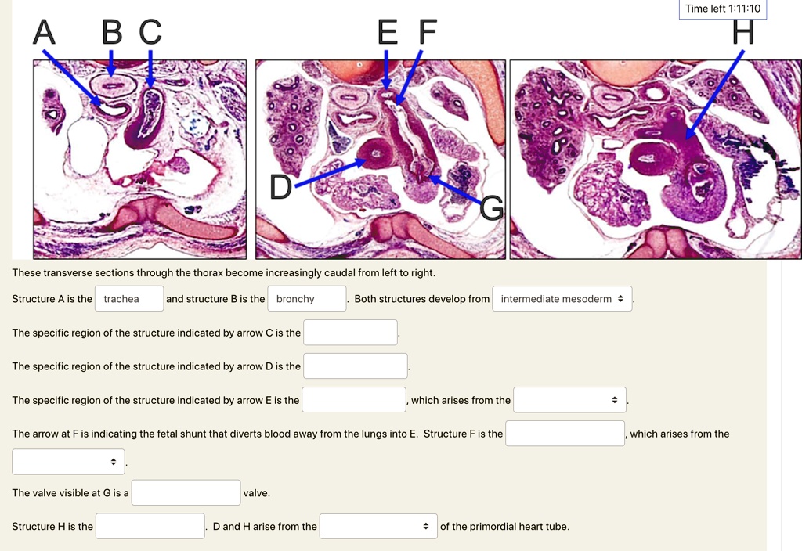Click the rightmost thorax section image
The height and width of the screenshot is (551, 802).
pyautogui.click(x=656, y=160)
